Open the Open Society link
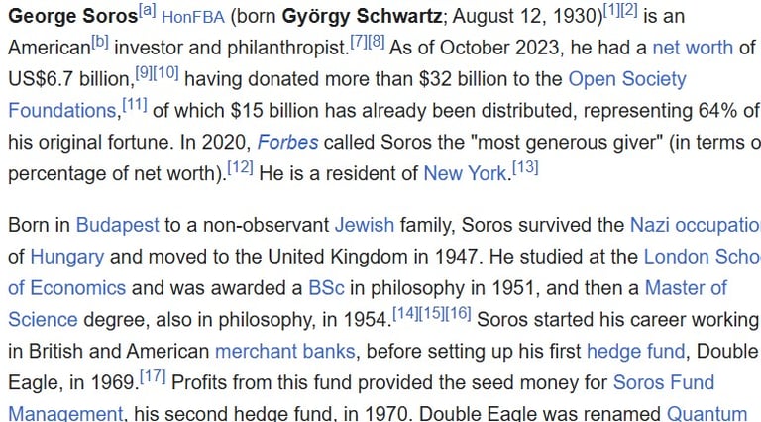The height and width of the screenshot is (422, 761). point(627,79)
